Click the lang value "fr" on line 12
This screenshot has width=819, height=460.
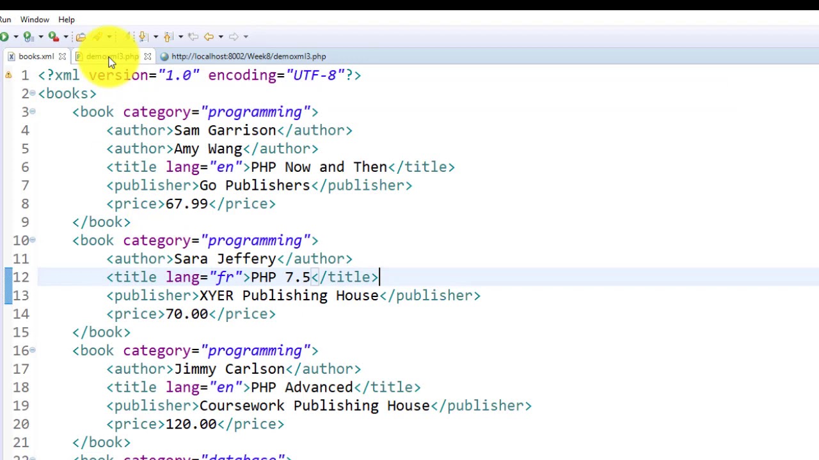click(x=225, y=277)
